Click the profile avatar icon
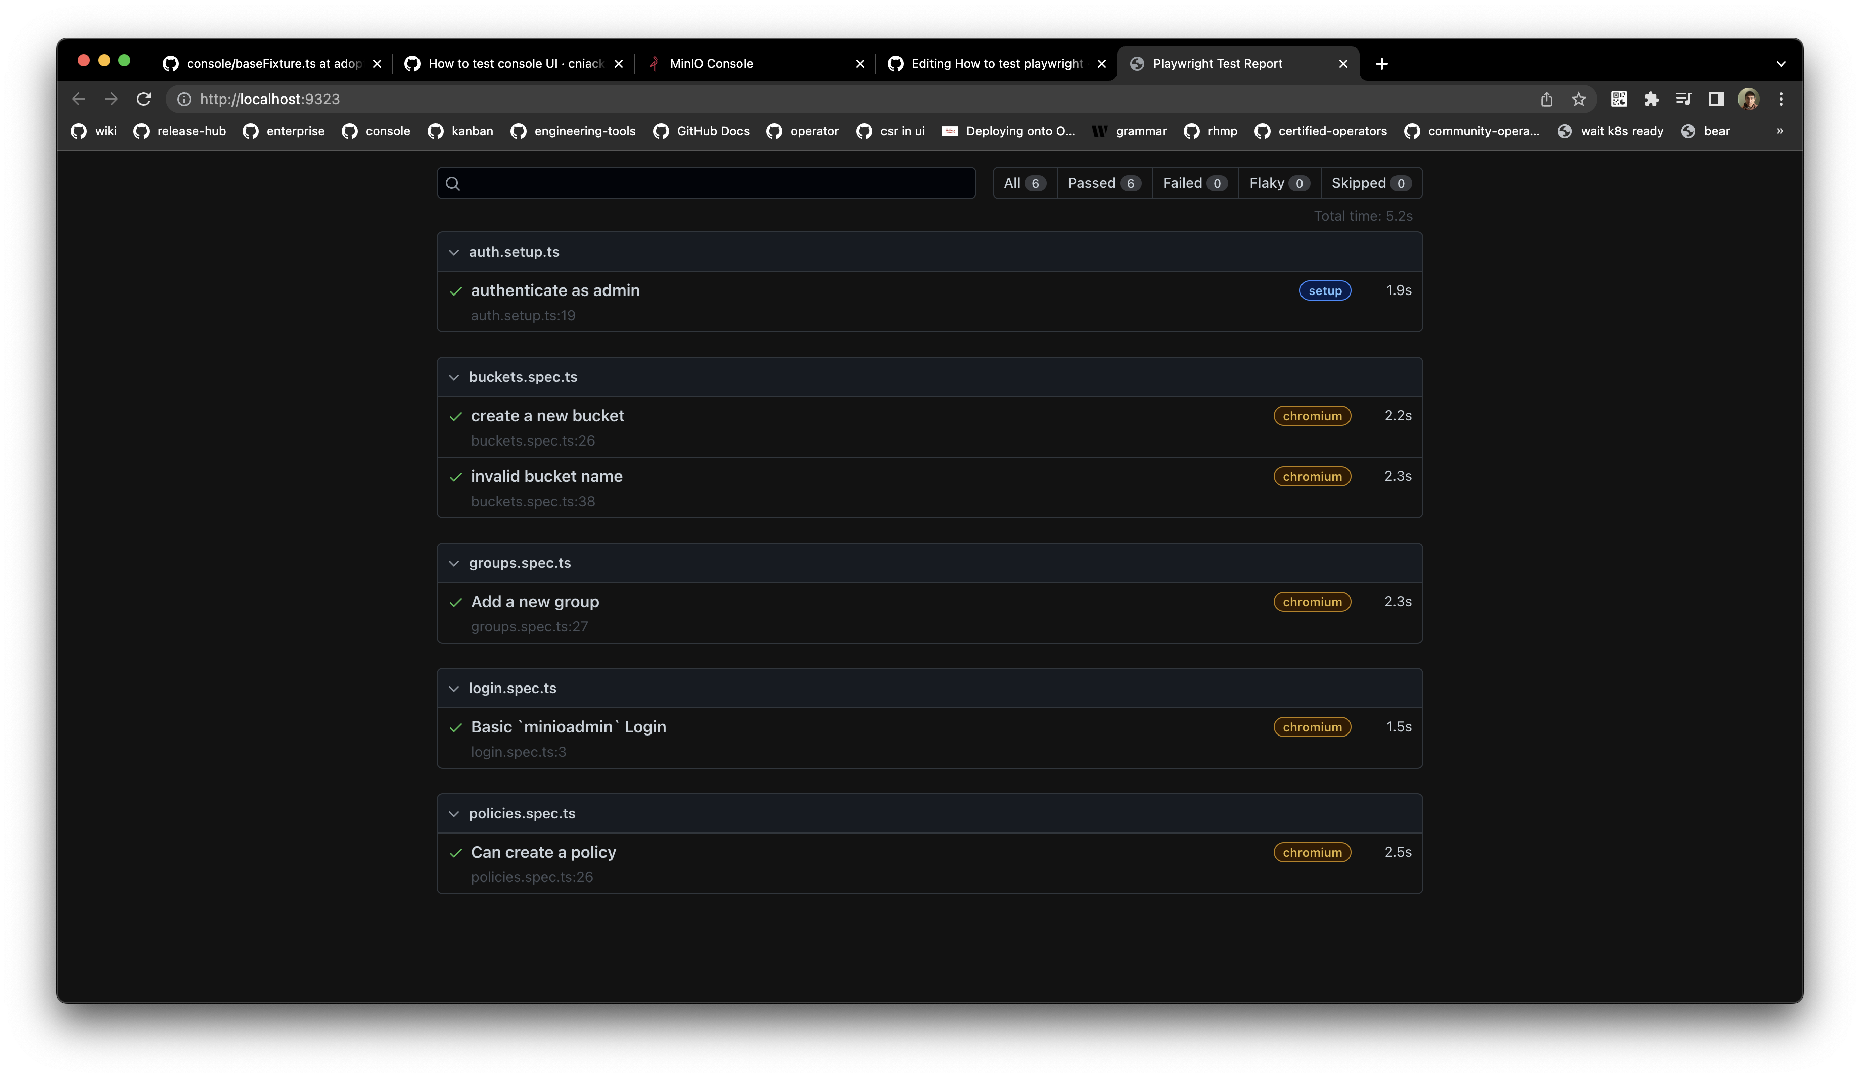 1748,99
